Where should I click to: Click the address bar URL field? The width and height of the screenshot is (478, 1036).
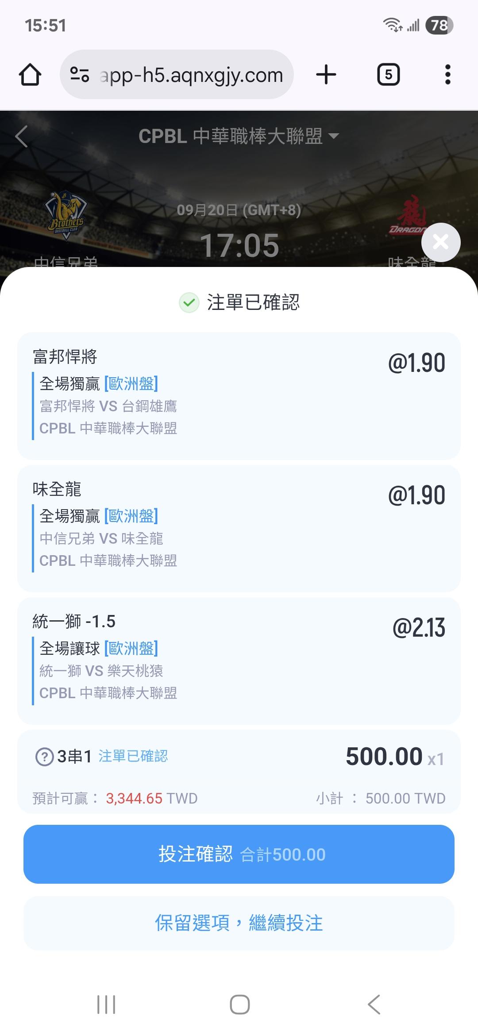coord(191,74)
